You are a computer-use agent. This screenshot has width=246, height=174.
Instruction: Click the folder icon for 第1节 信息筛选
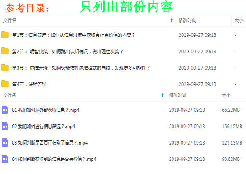(5, 35)
